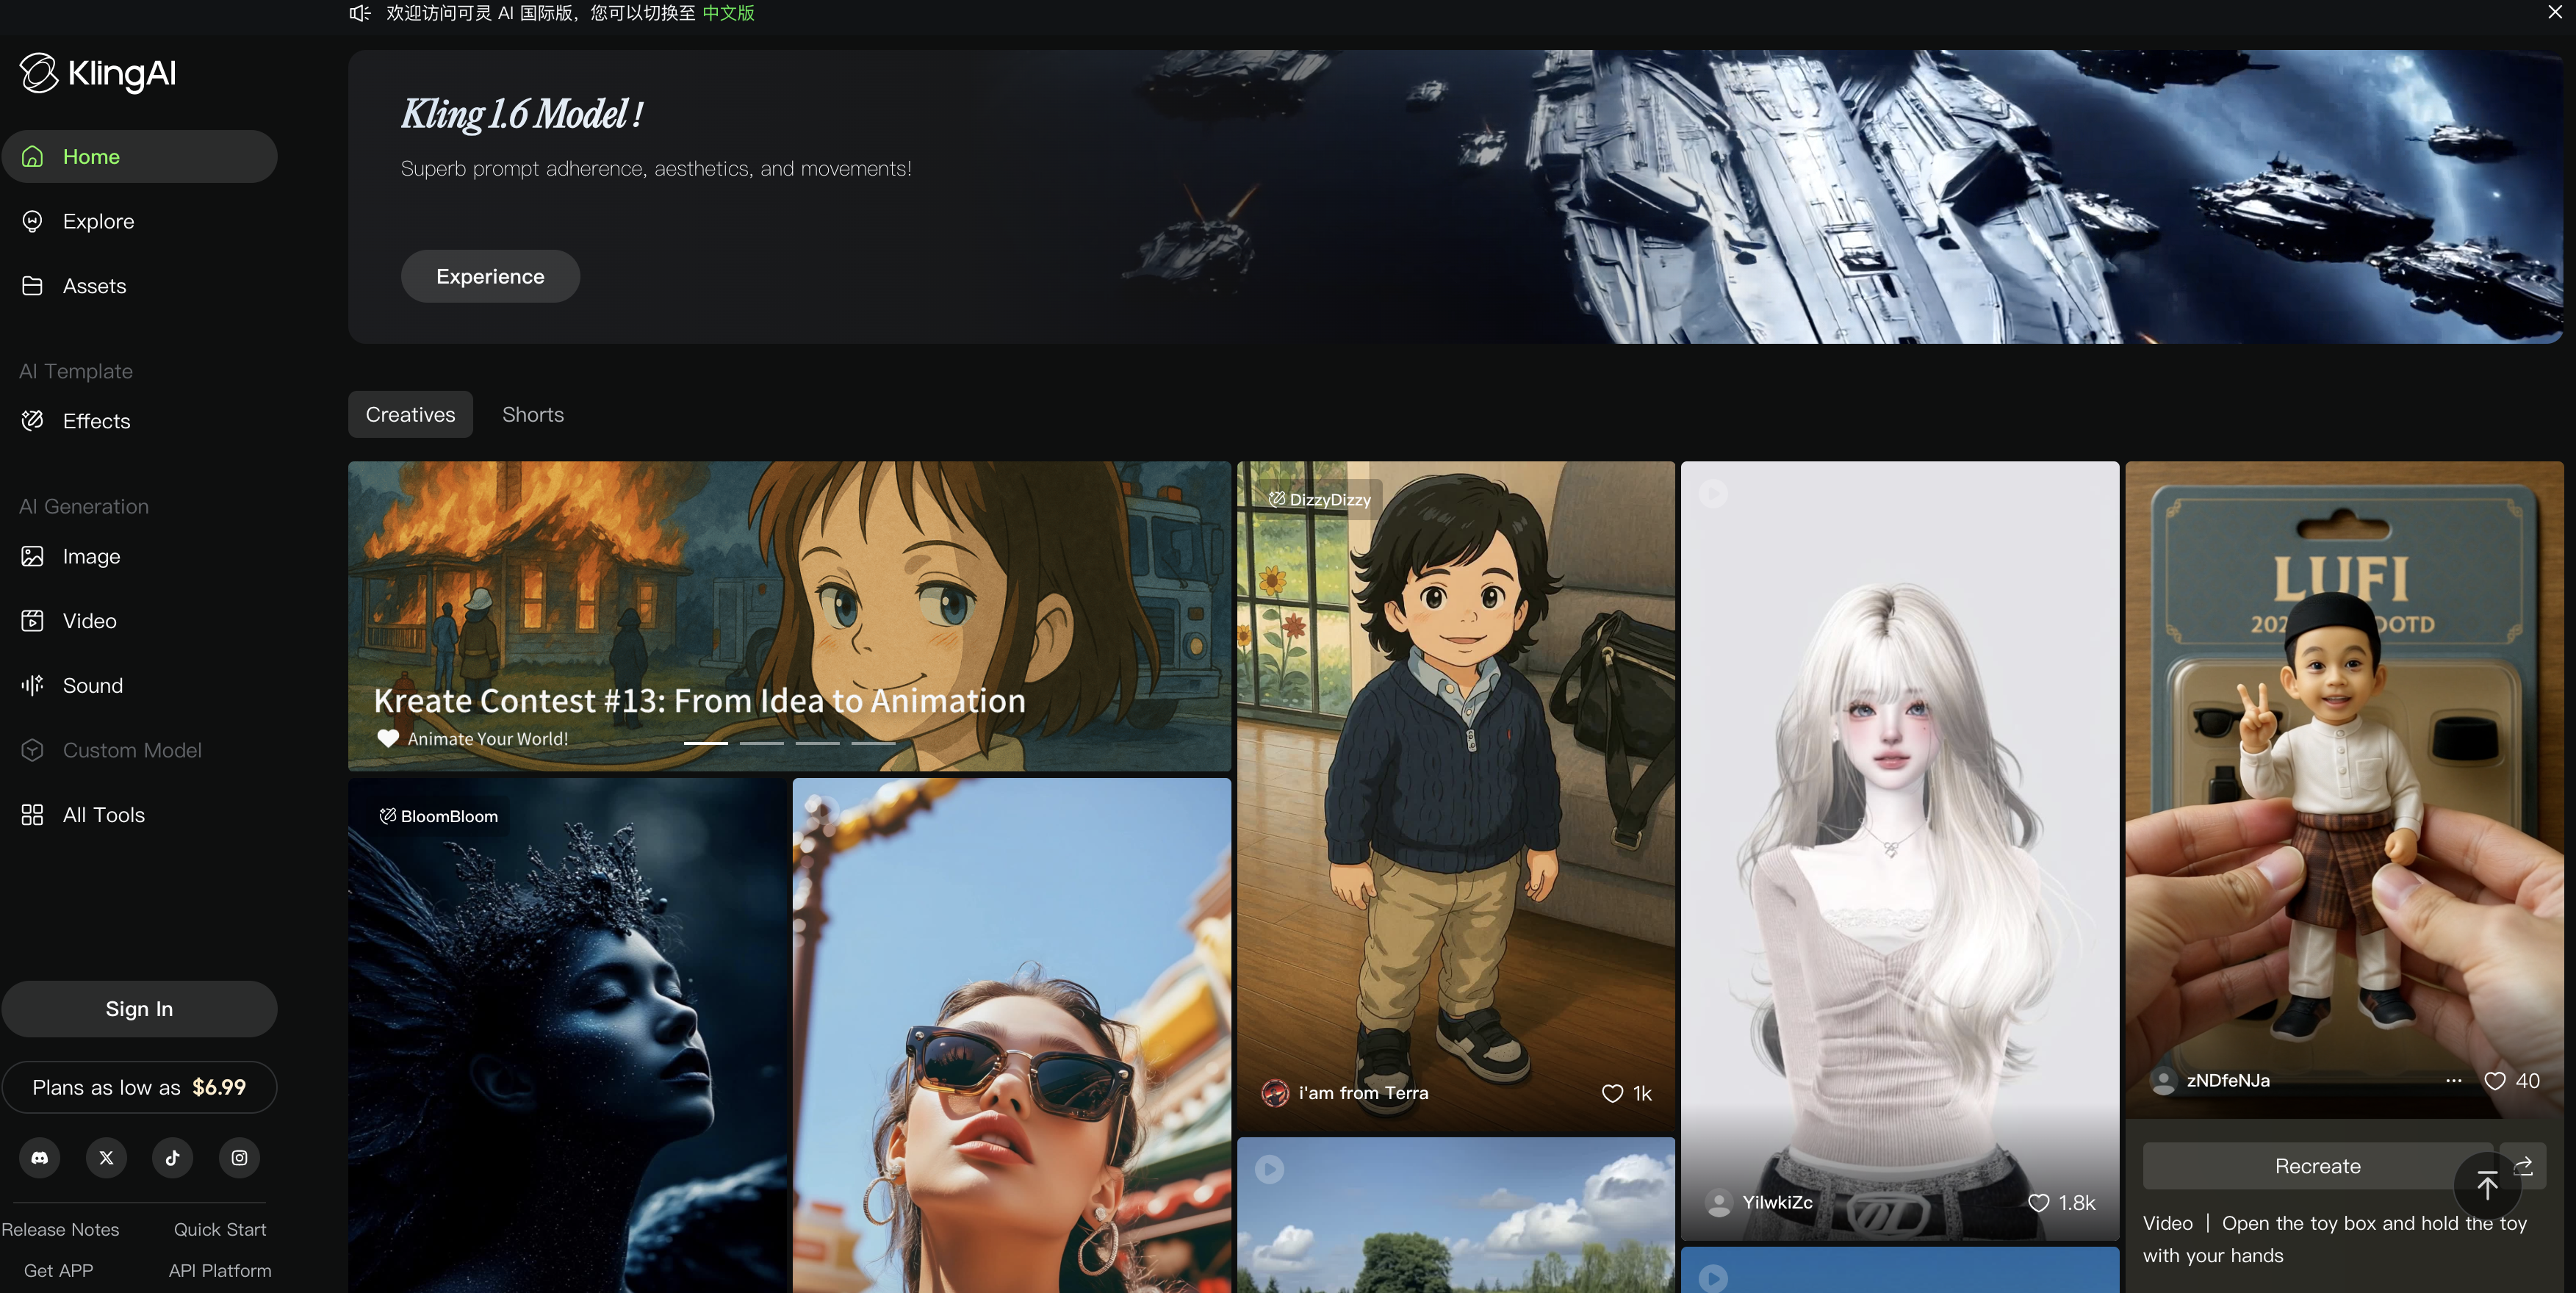Click the Sign In button
The height and width of the screenshot is (1293, 2576).
coord(139,1009)
